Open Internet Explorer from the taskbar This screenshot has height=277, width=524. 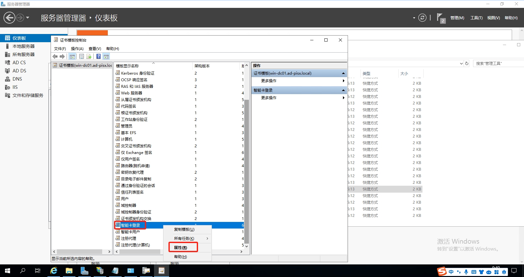[54, 271]
